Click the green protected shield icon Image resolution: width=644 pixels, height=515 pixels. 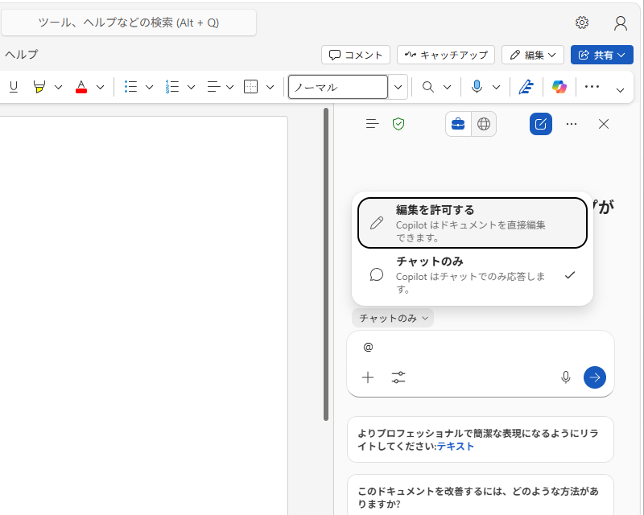(398, 124)
